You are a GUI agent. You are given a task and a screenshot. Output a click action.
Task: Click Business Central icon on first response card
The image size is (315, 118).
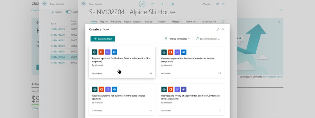pos(94,52)
